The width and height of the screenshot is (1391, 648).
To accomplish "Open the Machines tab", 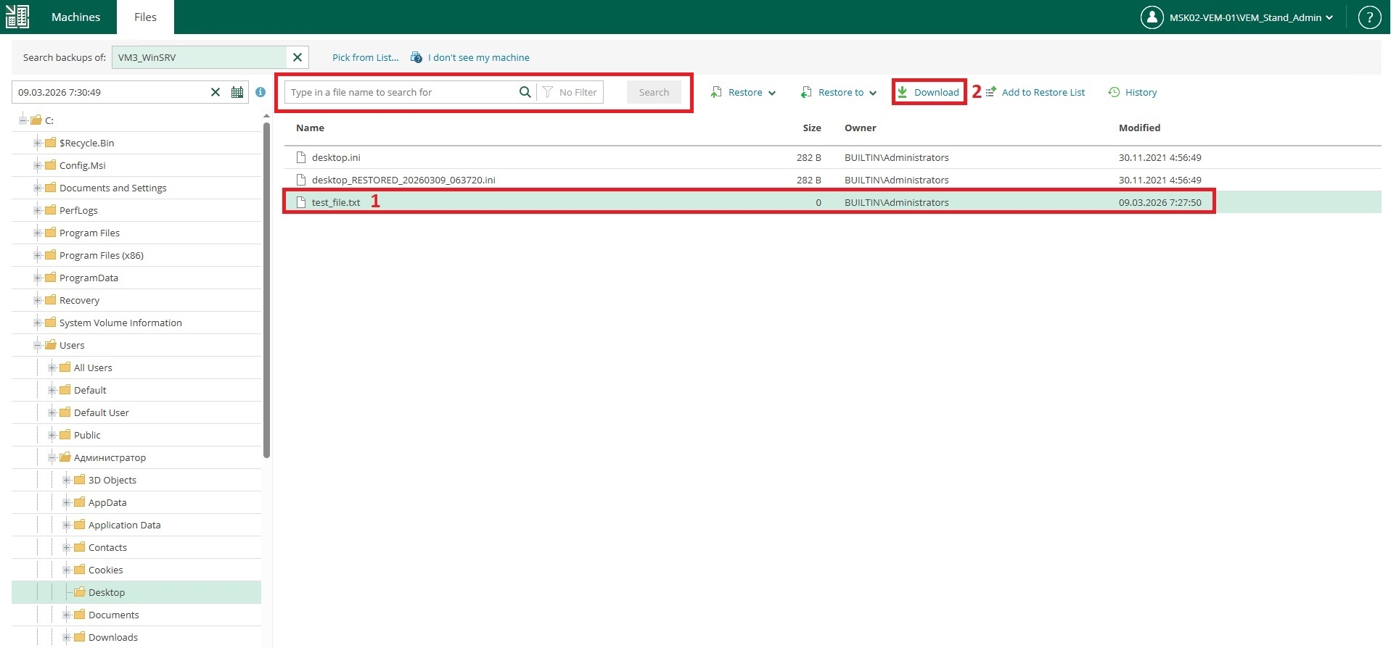I will click(x=75, y=17).
